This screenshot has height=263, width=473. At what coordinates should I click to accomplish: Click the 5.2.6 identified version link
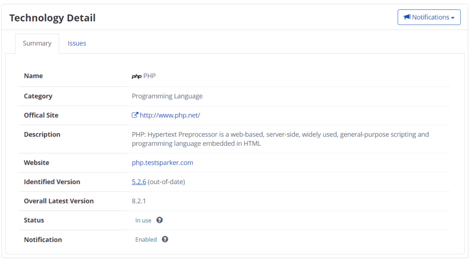[x=139, y=182]
